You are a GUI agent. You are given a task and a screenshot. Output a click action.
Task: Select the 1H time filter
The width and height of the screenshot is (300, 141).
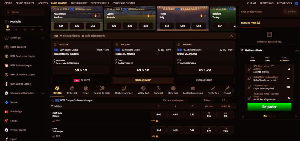(16, 30)
